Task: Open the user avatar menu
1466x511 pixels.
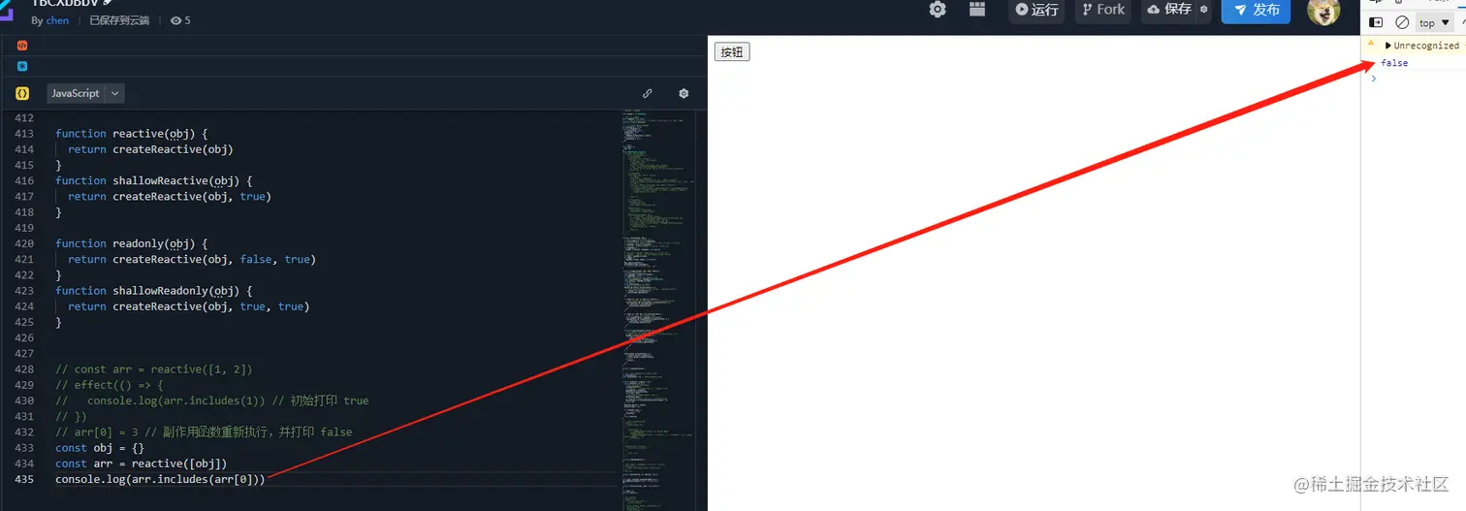Action: point(1323,11)
